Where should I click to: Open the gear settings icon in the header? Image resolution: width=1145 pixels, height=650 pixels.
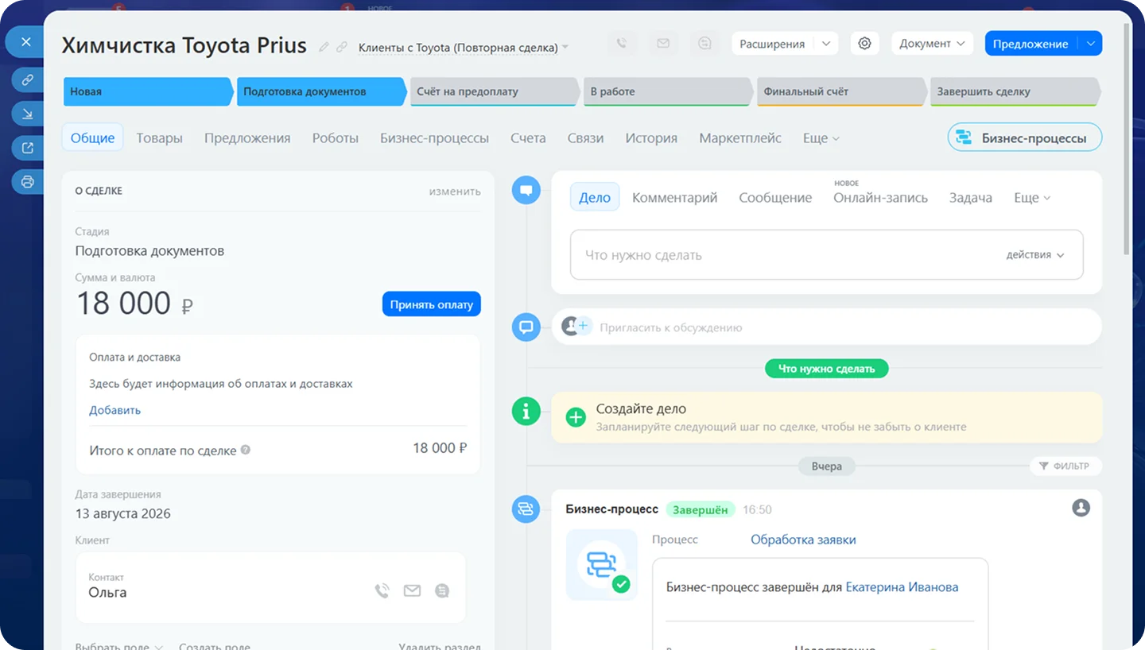[864, 44]
